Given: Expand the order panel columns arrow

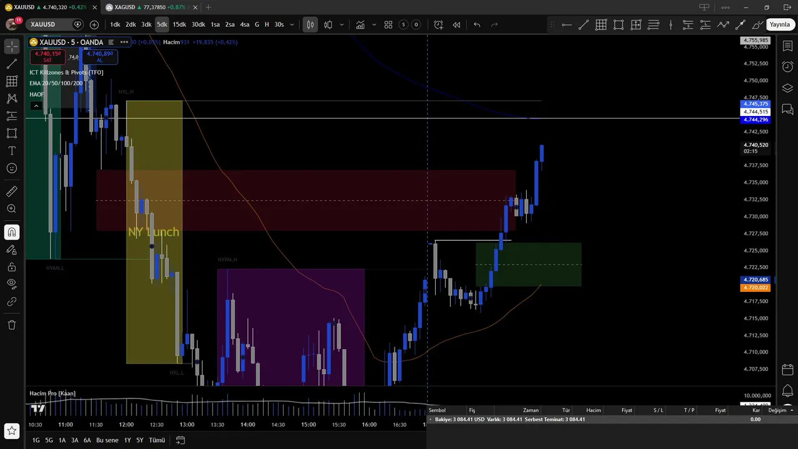Looking at the screenshot, I should coord(792,410).
